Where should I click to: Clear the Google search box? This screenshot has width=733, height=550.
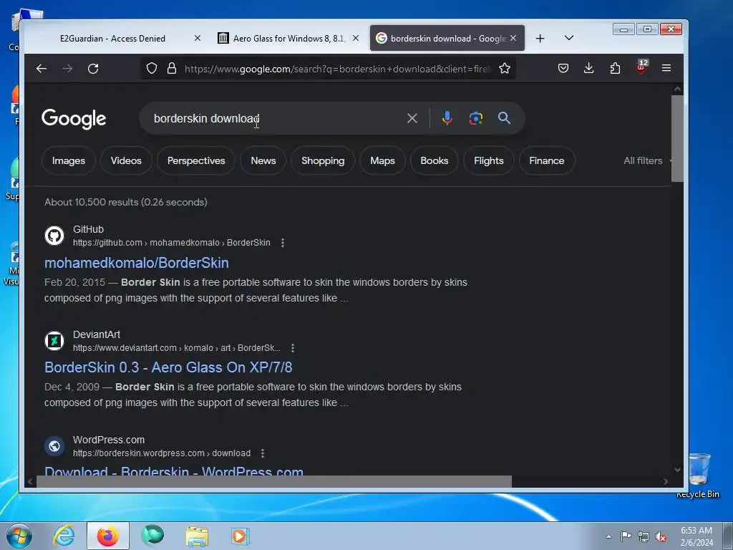tap(412, 118)
